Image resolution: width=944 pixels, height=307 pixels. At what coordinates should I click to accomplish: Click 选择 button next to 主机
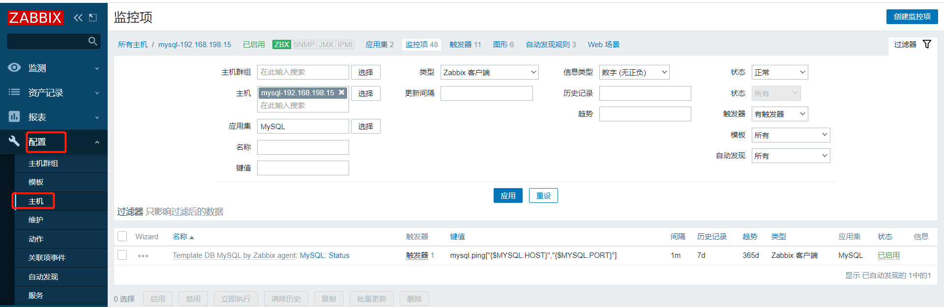click(x=366, y=93)
